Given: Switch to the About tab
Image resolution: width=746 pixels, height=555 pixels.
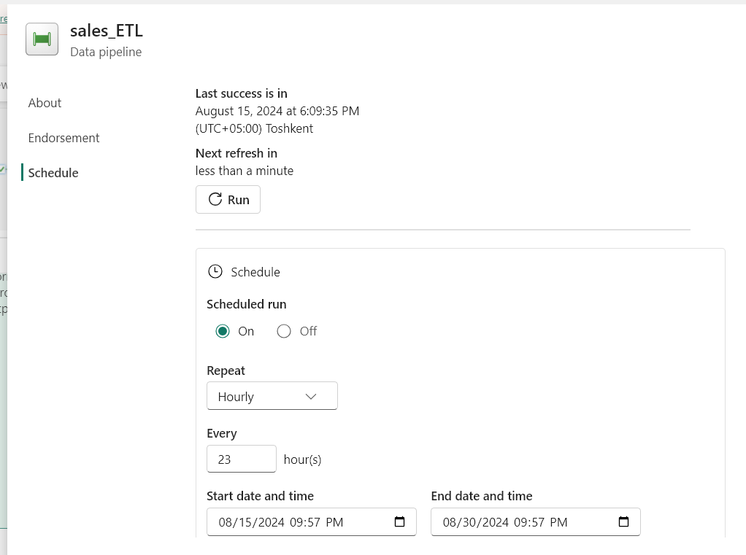Looking at the screenshot, I should click(x=45, y=103).
